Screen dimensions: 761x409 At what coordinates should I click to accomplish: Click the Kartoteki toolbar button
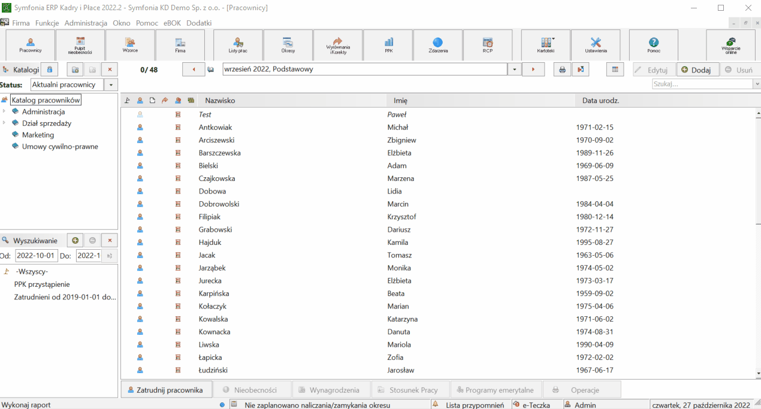coord(546,45)
